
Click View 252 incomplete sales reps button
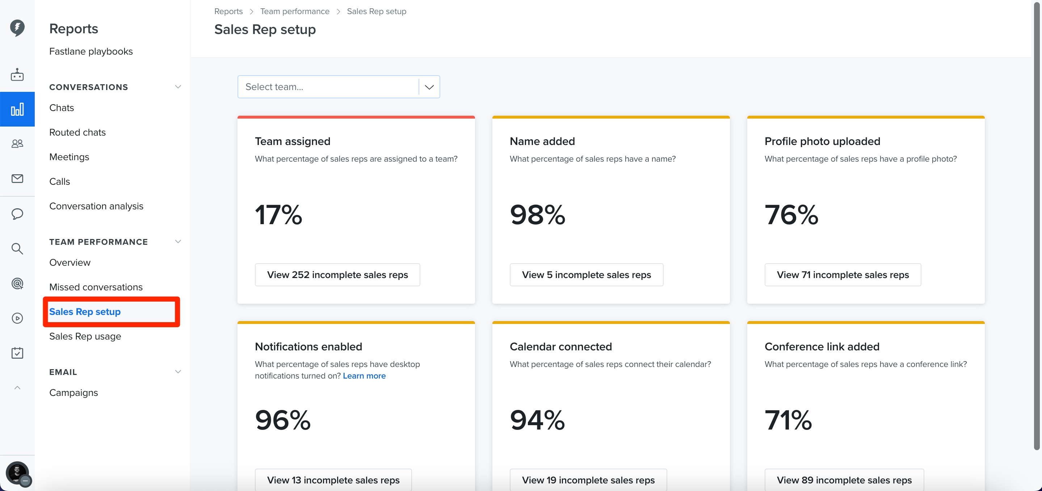point(337,275)
